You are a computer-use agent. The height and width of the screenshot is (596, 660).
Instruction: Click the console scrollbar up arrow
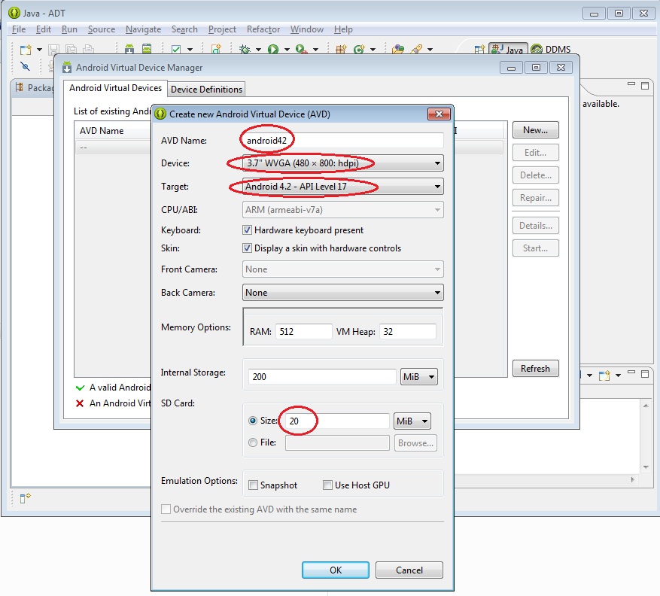coord(646,406)
